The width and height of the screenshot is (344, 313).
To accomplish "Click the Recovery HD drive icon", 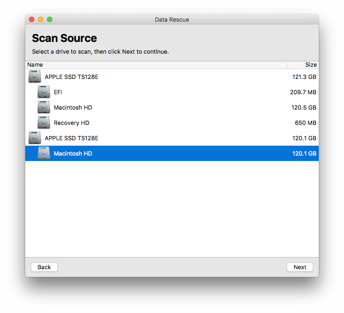I will click(x=44, y=122).
